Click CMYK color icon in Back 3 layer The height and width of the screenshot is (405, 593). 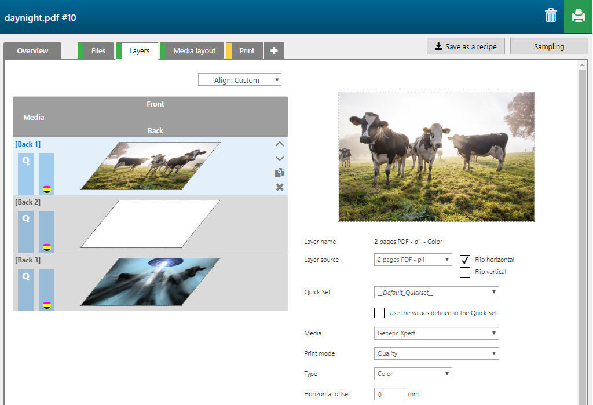[47, 305]
